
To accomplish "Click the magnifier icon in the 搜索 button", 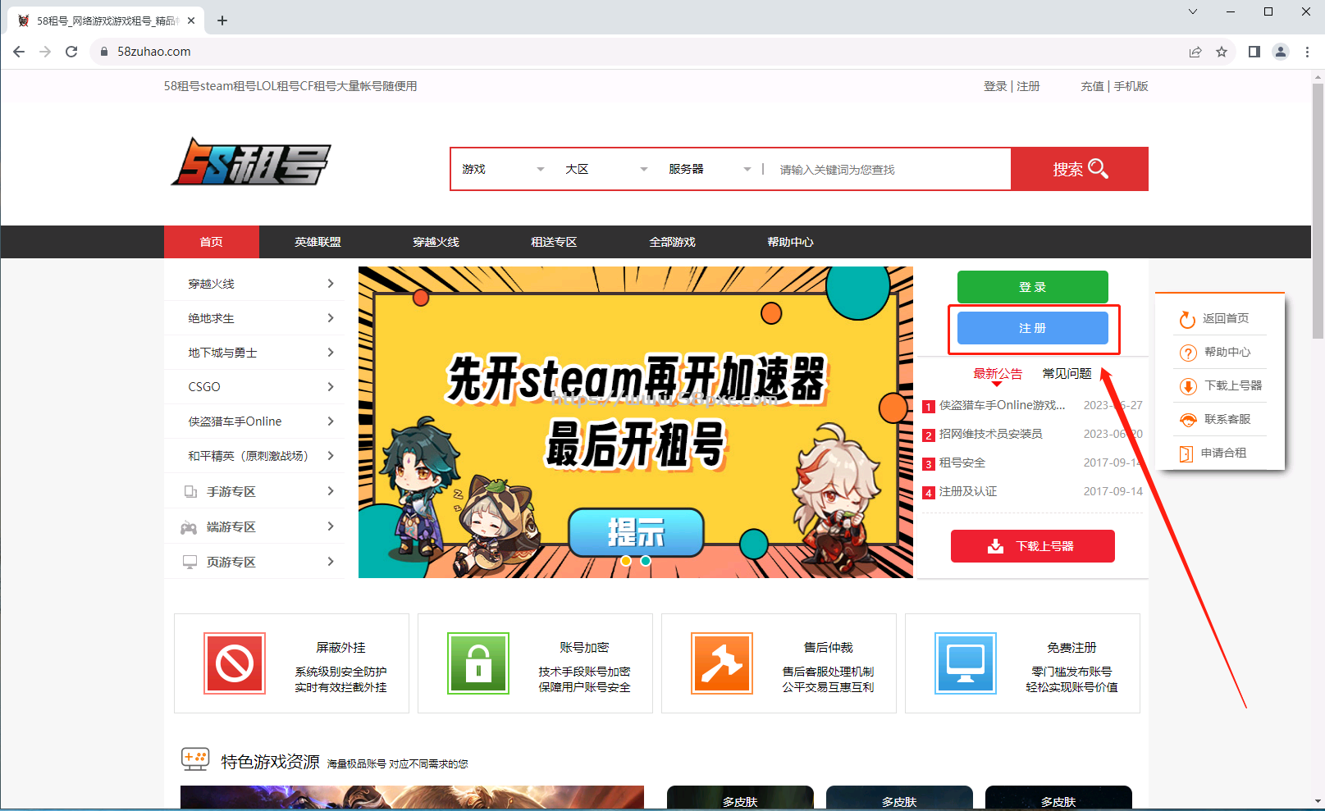I will point(1098,169).
